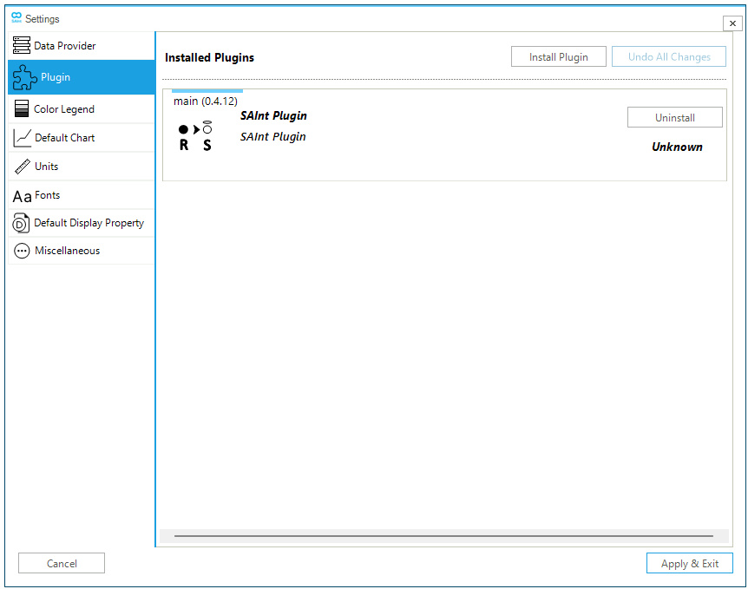Click the Default Display Property document icon
748x589 pixels.
[21, 223]
